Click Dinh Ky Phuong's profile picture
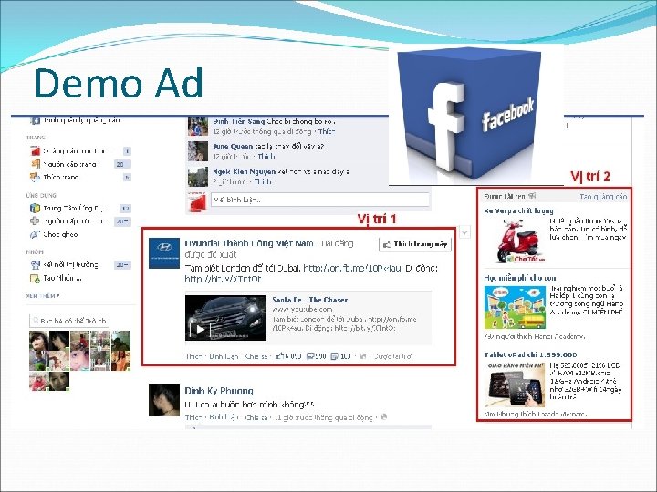 [164, 400]
